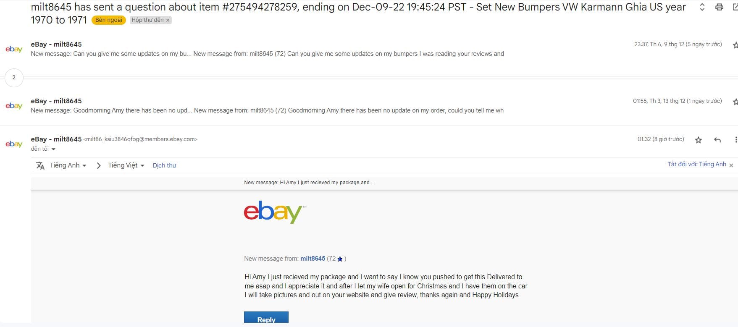Open more options three-dot menu

coord(735,140)
